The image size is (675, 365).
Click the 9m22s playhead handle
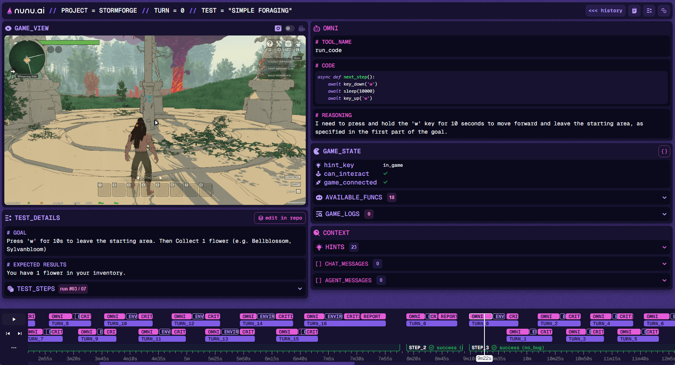484,358
